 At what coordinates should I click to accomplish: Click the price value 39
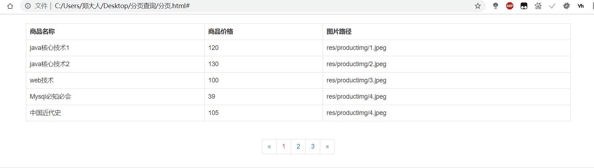(212, 97)
